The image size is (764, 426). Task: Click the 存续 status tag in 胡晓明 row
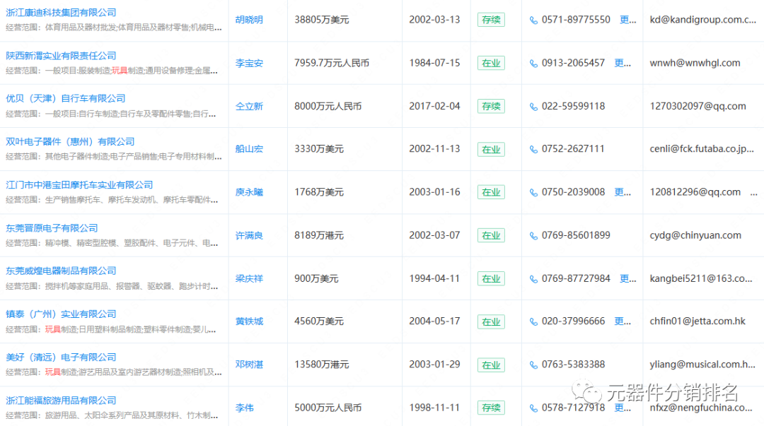click(x=491, y=20)
